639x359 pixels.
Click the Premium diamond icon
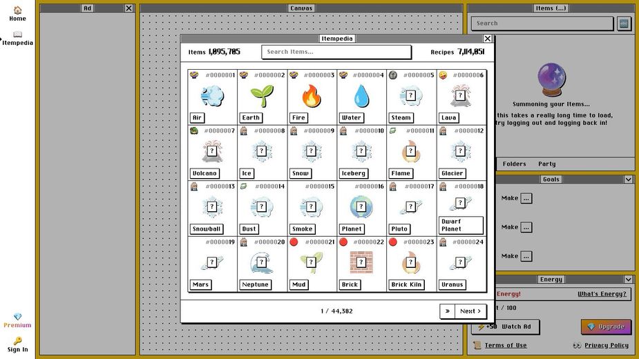[x=17, y=316]
